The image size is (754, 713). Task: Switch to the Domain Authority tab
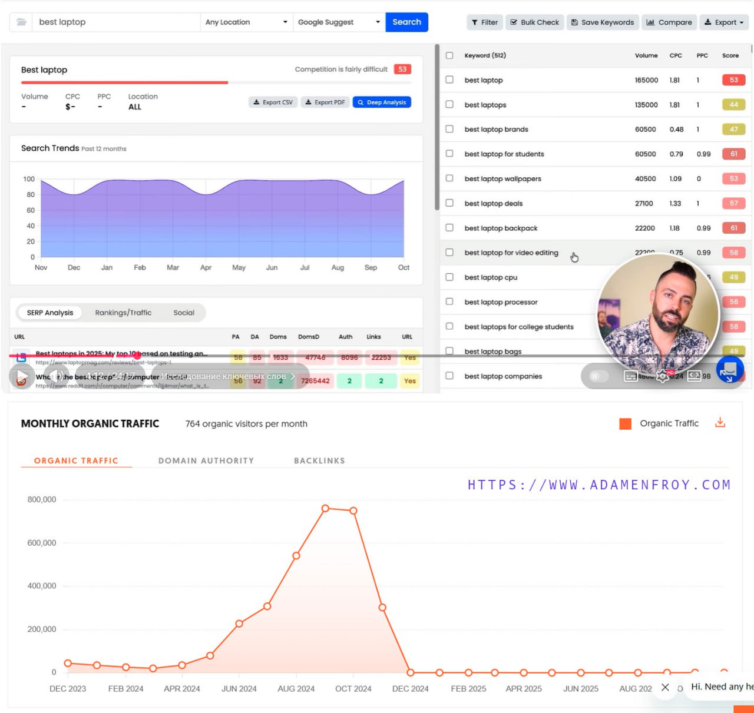[x=206, y=460]
